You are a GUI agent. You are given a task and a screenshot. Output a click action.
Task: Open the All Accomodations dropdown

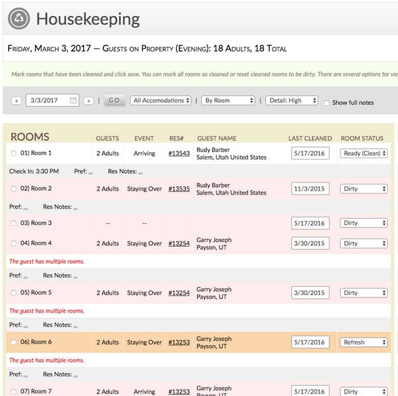[160, 100]
